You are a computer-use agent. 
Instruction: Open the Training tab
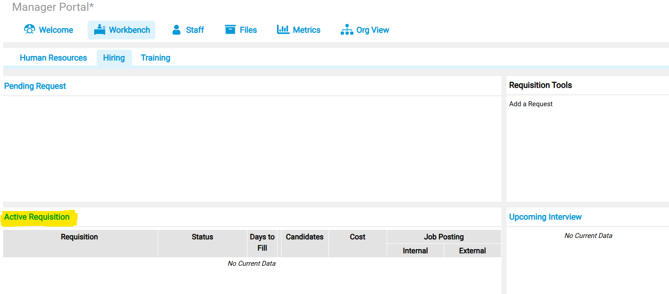click(x=155, y=58)
